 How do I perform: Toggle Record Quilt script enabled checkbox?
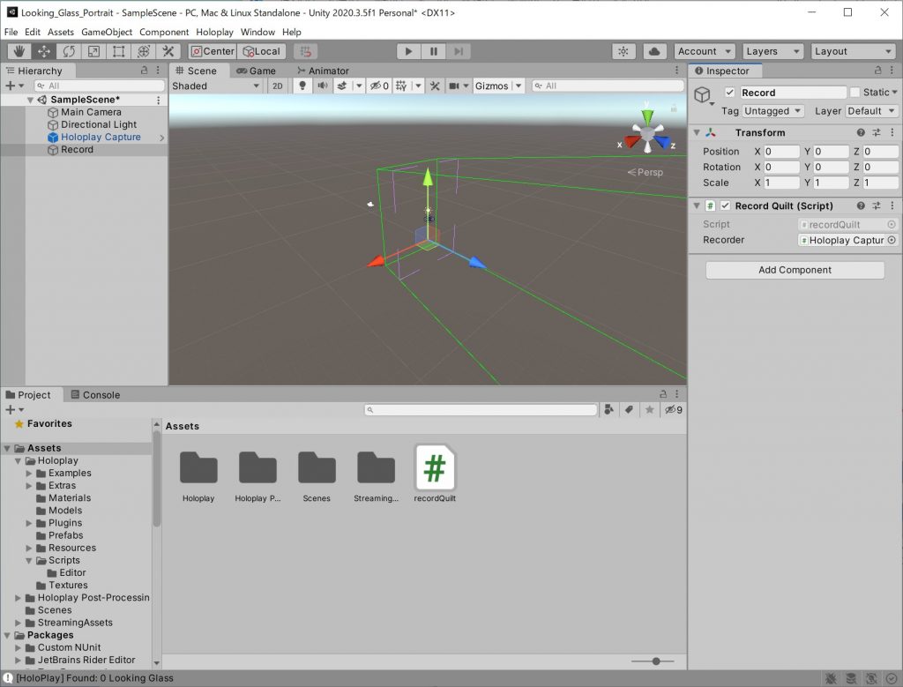click(725, 205)
